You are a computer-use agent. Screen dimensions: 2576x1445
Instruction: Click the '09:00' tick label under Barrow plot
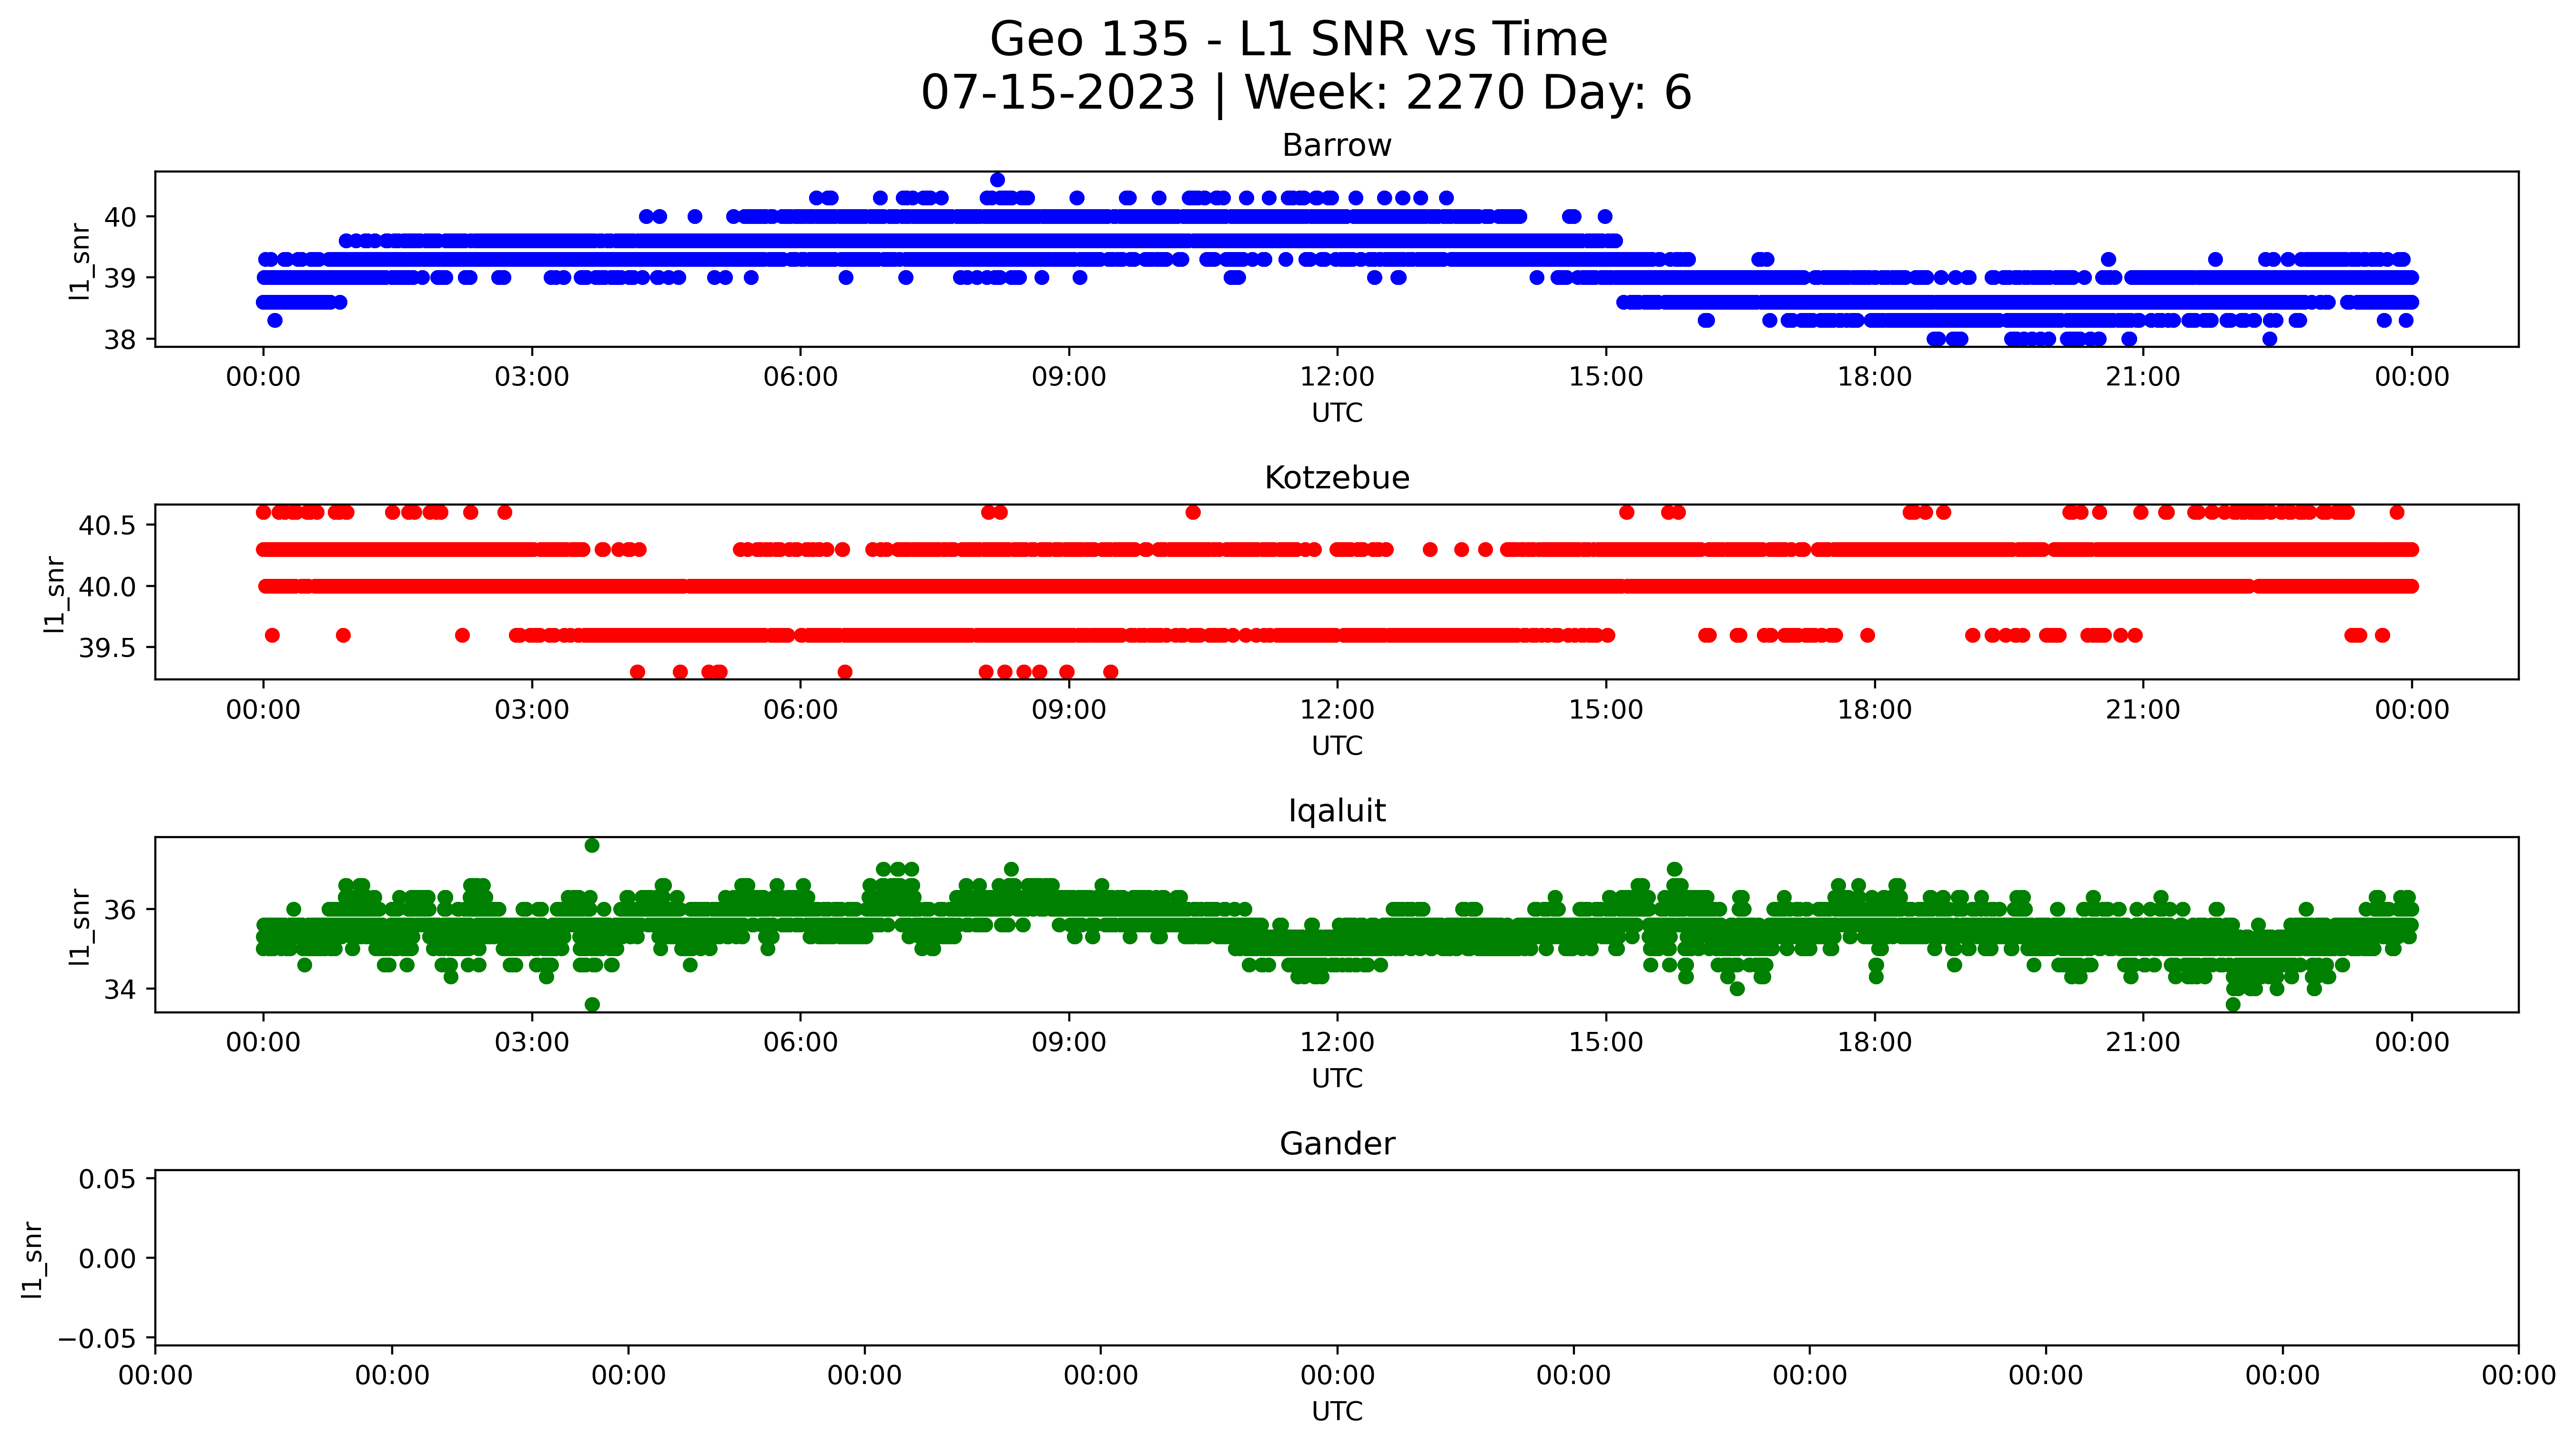(x=1069, y=377)
